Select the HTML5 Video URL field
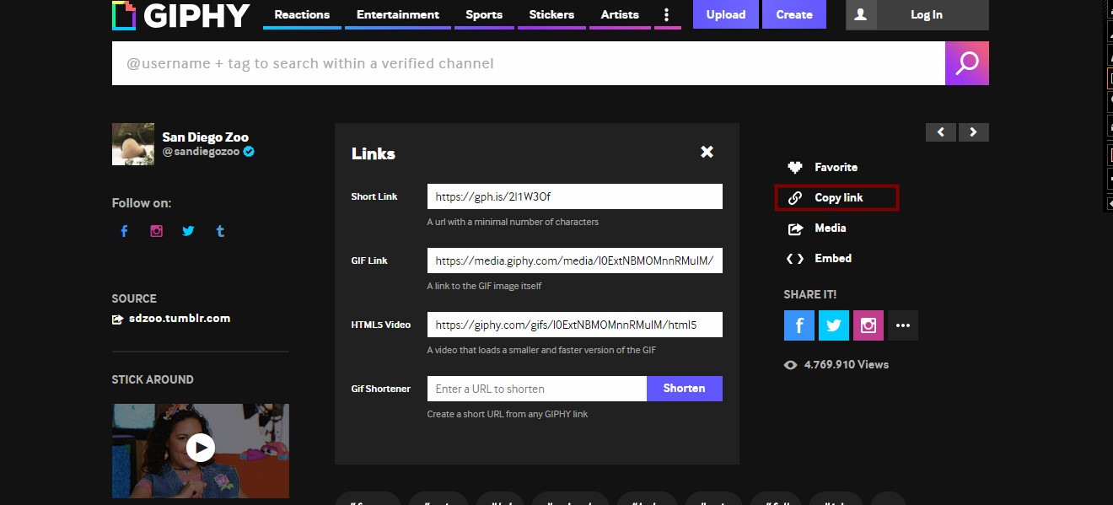The width and height of the screenshot is (1113, 505). (575, 325)
